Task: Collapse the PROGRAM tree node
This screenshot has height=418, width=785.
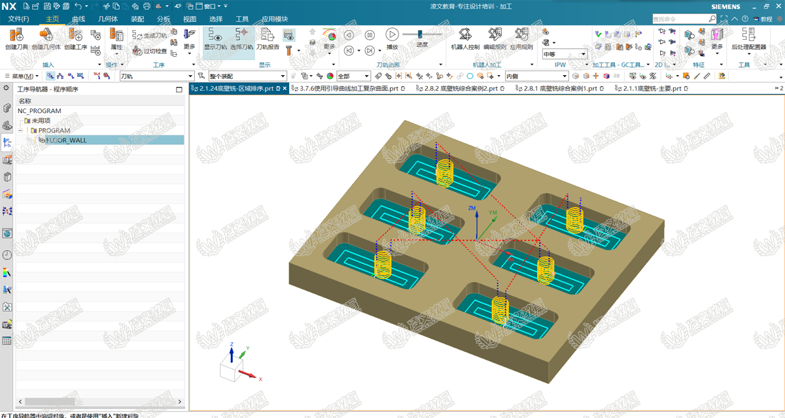Action: pyautogui.click(x=21, y=131)
